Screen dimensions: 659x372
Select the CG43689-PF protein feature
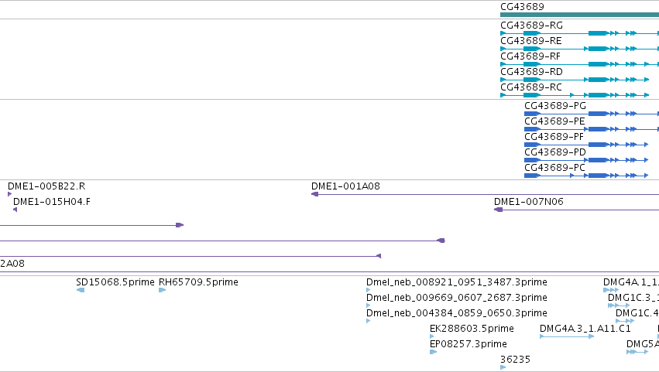(586, 145)
